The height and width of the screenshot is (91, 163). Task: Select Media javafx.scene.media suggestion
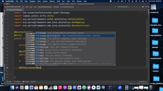click(75, 53)
